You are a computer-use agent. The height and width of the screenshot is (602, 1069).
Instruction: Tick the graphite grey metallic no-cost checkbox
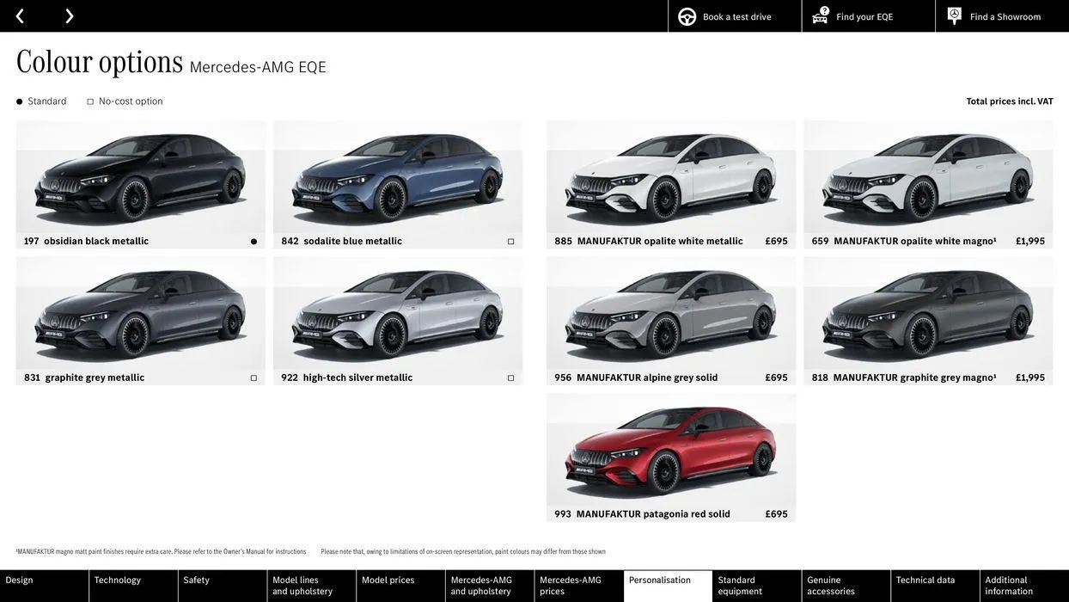[254, 378]
